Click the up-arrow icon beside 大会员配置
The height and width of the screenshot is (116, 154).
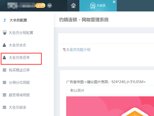coord(5,20)
